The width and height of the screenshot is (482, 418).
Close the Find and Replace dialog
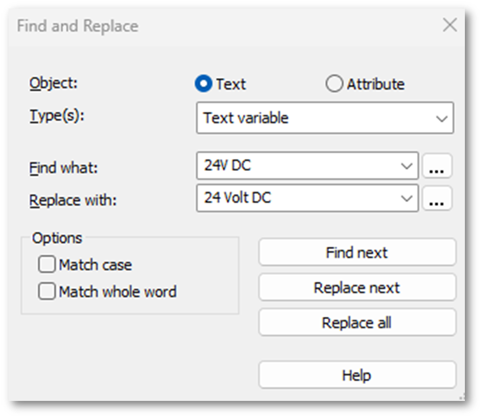pos(449,25)
